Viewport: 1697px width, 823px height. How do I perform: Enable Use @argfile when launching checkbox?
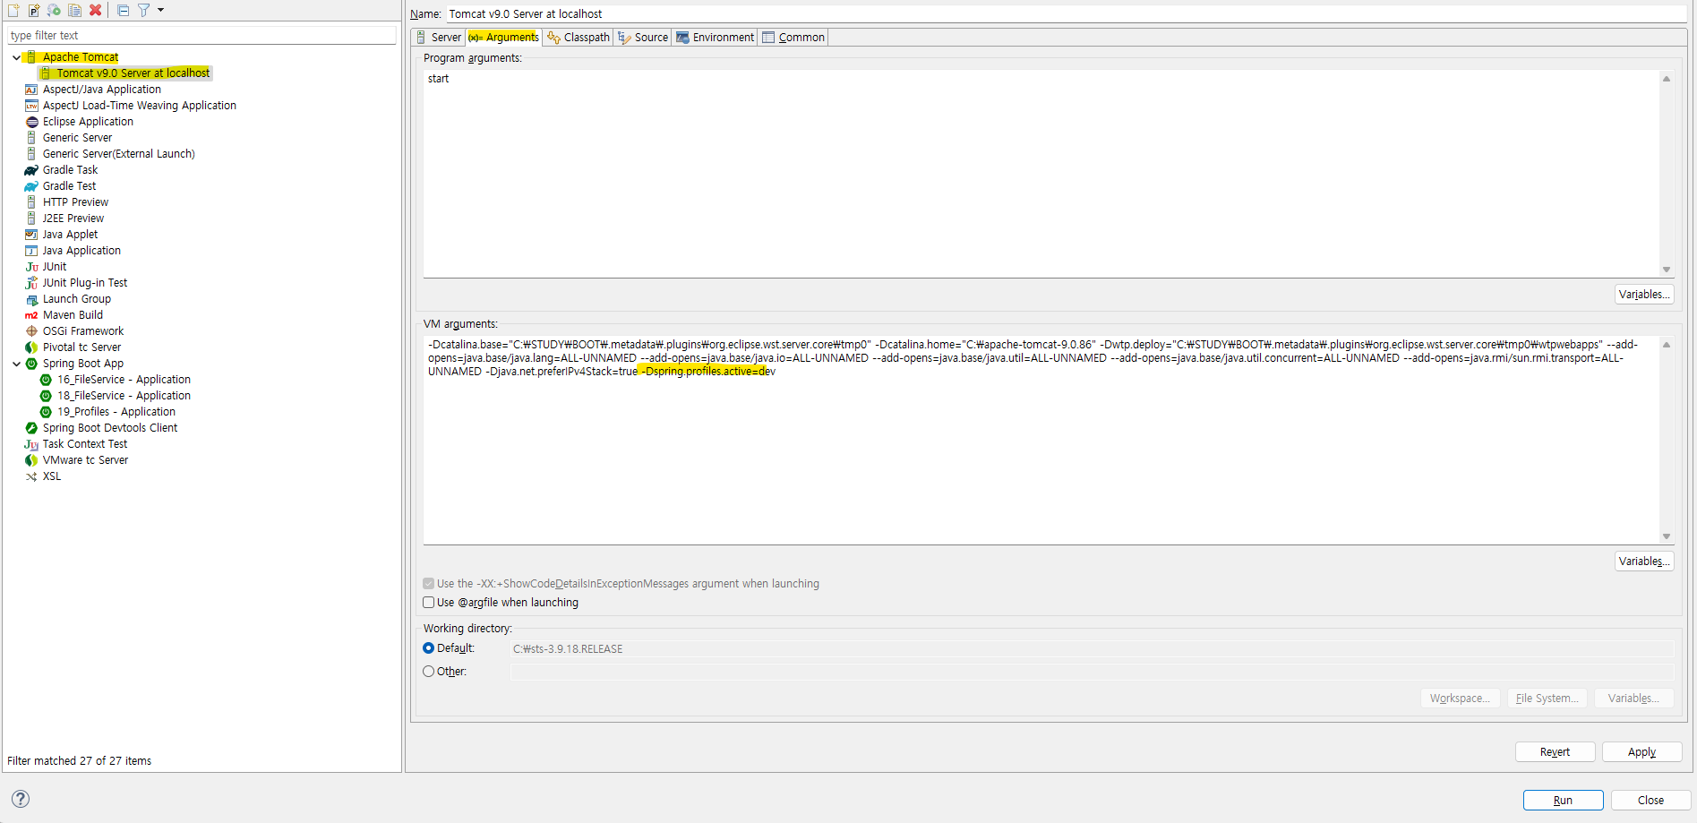[429, 603]
